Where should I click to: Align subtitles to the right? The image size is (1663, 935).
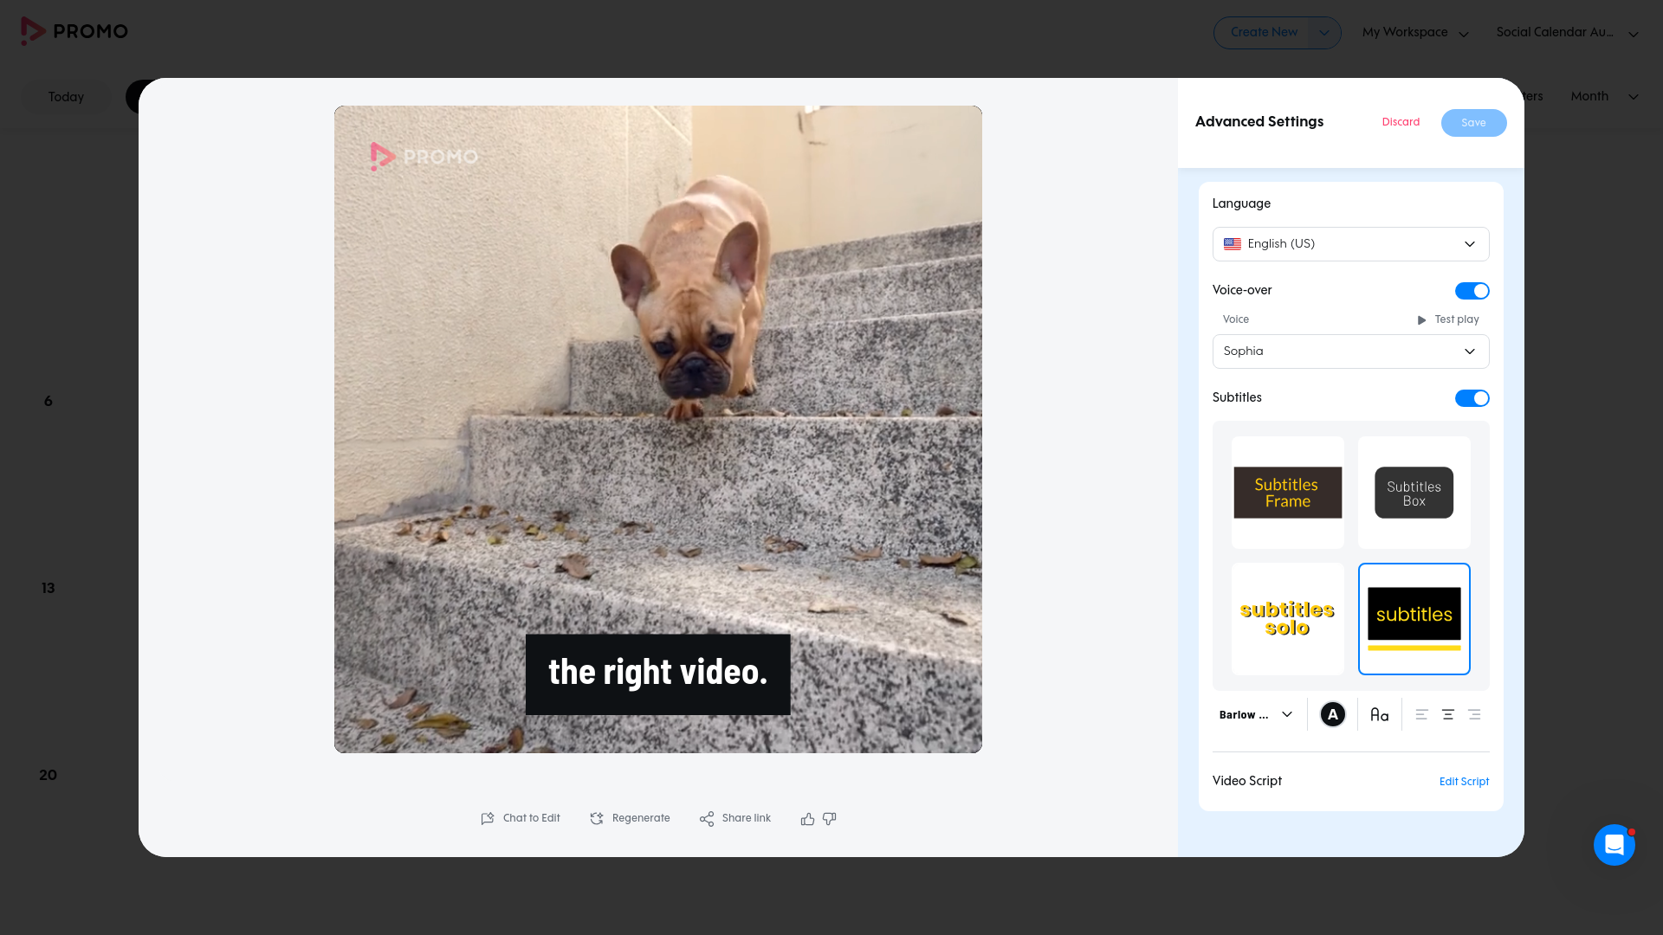pos(1474,715)
